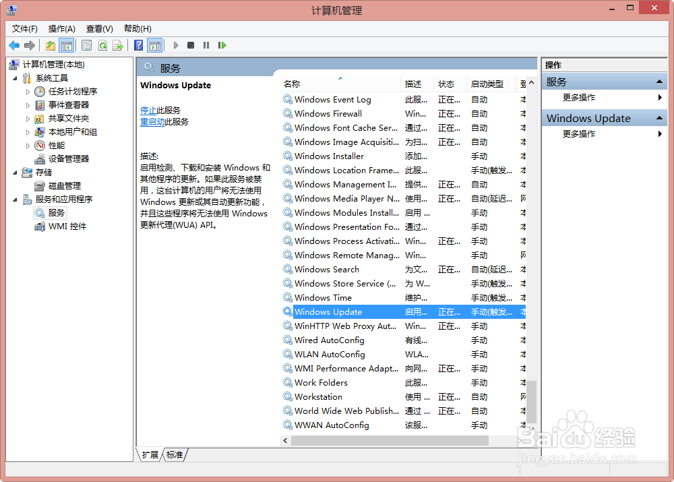Sort by the 名称 column header
Viewport: 674px width, 482px height.
tap(340, 84)
